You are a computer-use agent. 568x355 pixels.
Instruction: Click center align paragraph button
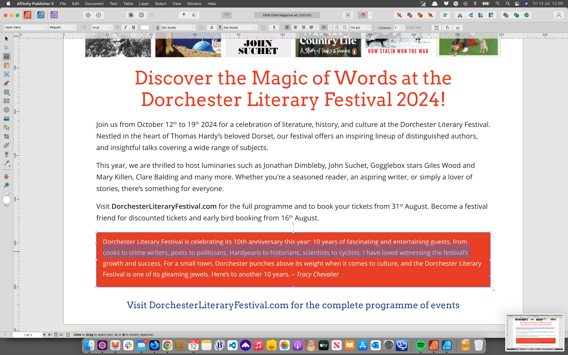pyautogui.click(x=295, y=28)
